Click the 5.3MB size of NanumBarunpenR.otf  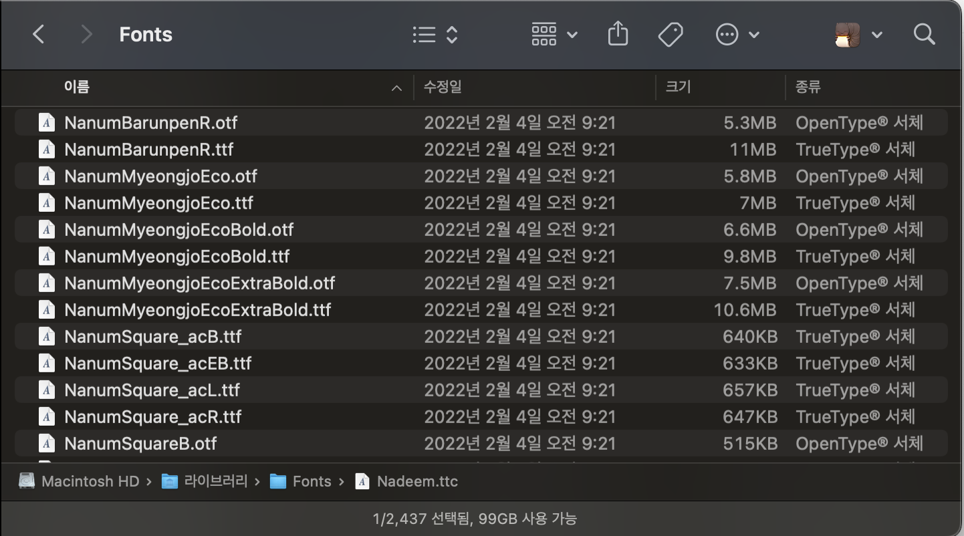pos(749,123)
